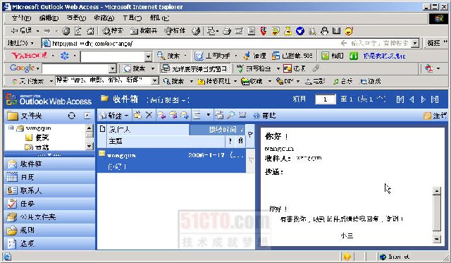
Task: Click the Reply icon in mail toolbar
Action: 161,116
